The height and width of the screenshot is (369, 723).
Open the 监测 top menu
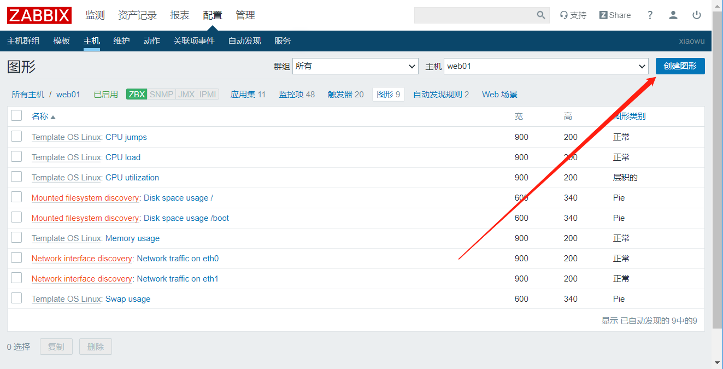tap(95, 15)
